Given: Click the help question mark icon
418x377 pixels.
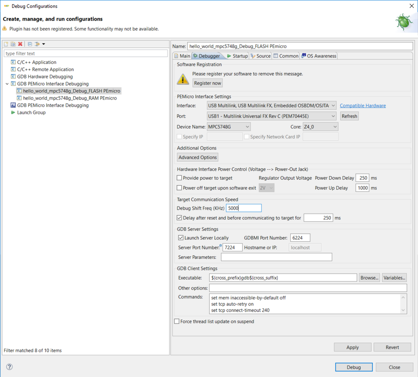Looking at the screenshot, I should click(x=9, y=367).
